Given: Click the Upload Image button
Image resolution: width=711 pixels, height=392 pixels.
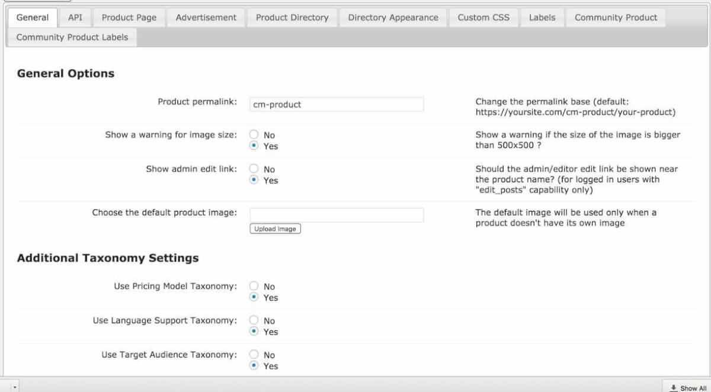Looking at the screenshot, I should [x=275, y=229].
